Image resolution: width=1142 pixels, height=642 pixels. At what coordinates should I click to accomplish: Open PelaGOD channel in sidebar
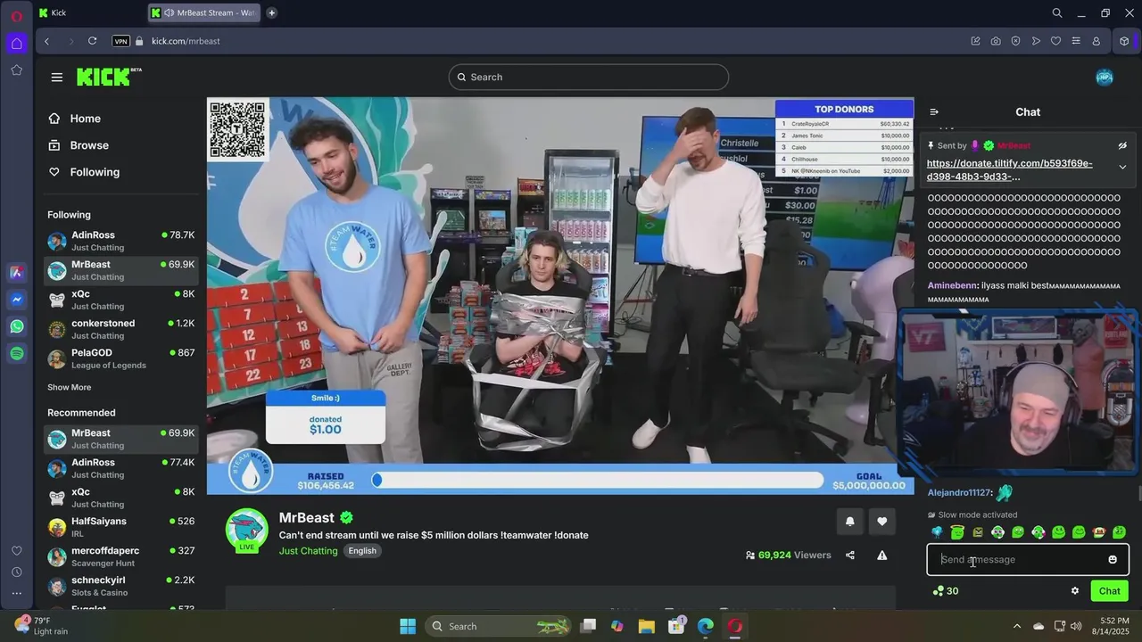pos(121,358)
